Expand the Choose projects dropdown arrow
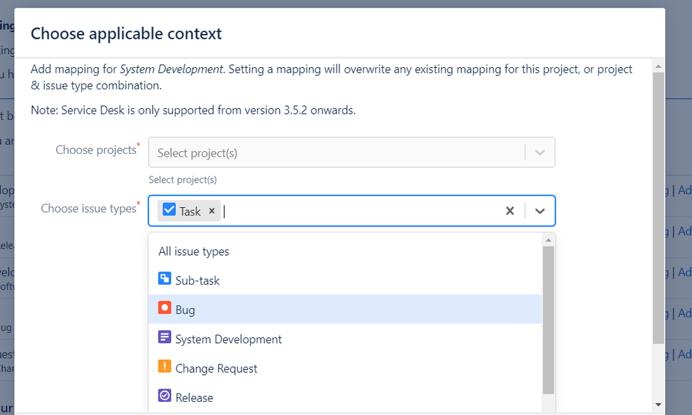 pos(540,152)
